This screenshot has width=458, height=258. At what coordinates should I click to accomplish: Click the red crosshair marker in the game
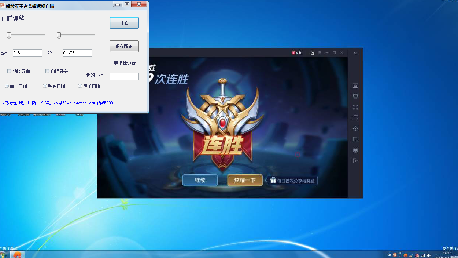[x=298, y=155]
